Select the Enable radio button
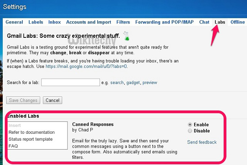The height and width of the screenshot is (165, 247). tap(190, 125)
